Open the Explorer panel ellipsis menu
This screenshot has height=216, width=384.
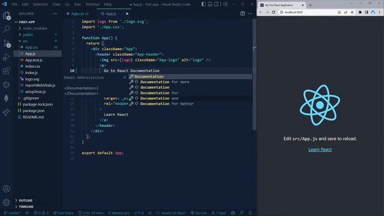tap(55, 14)
